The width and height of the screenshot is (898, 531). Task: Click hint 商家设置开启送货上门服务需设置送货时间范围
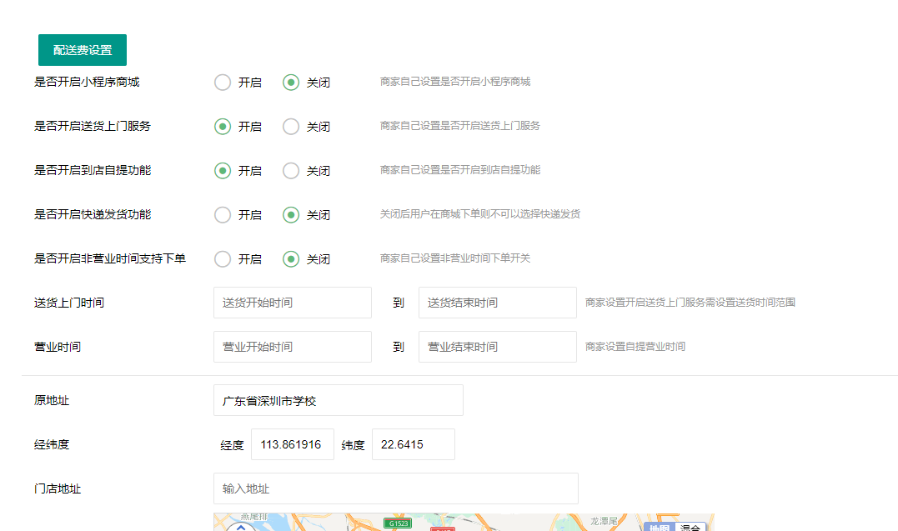pyautogui.click(x=690, y=303)
